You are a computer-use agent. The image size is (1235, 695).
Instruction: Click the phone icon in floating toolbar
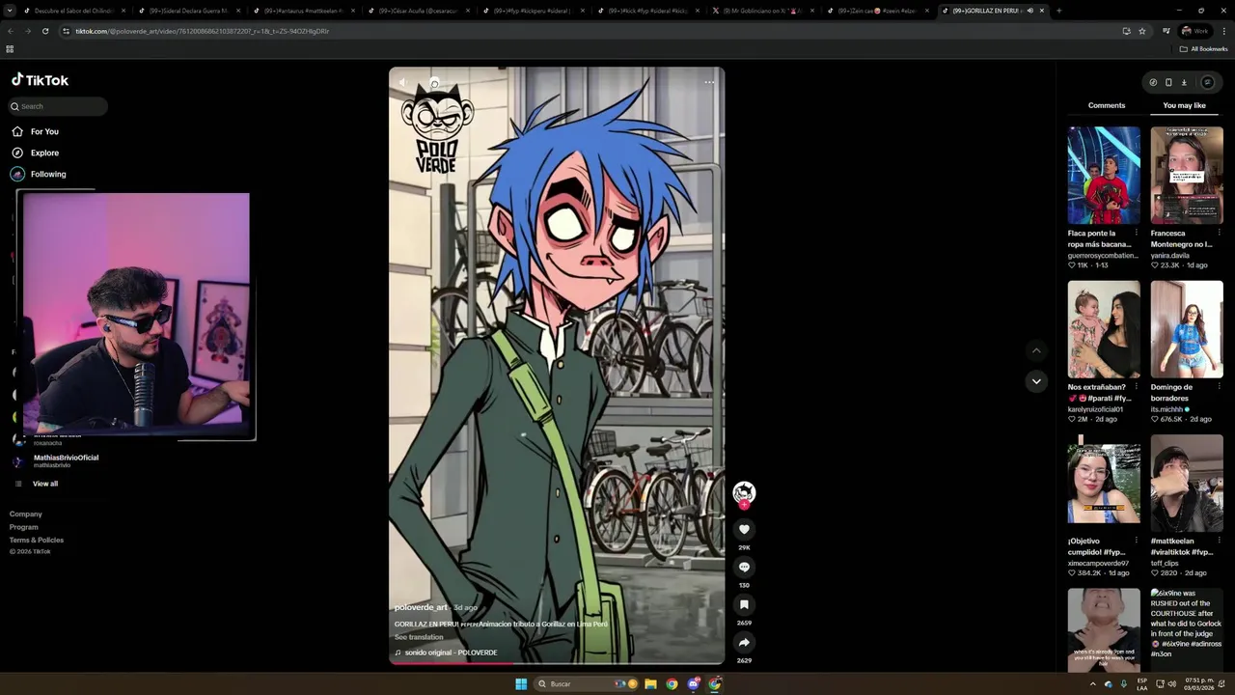click(1168, 82)
